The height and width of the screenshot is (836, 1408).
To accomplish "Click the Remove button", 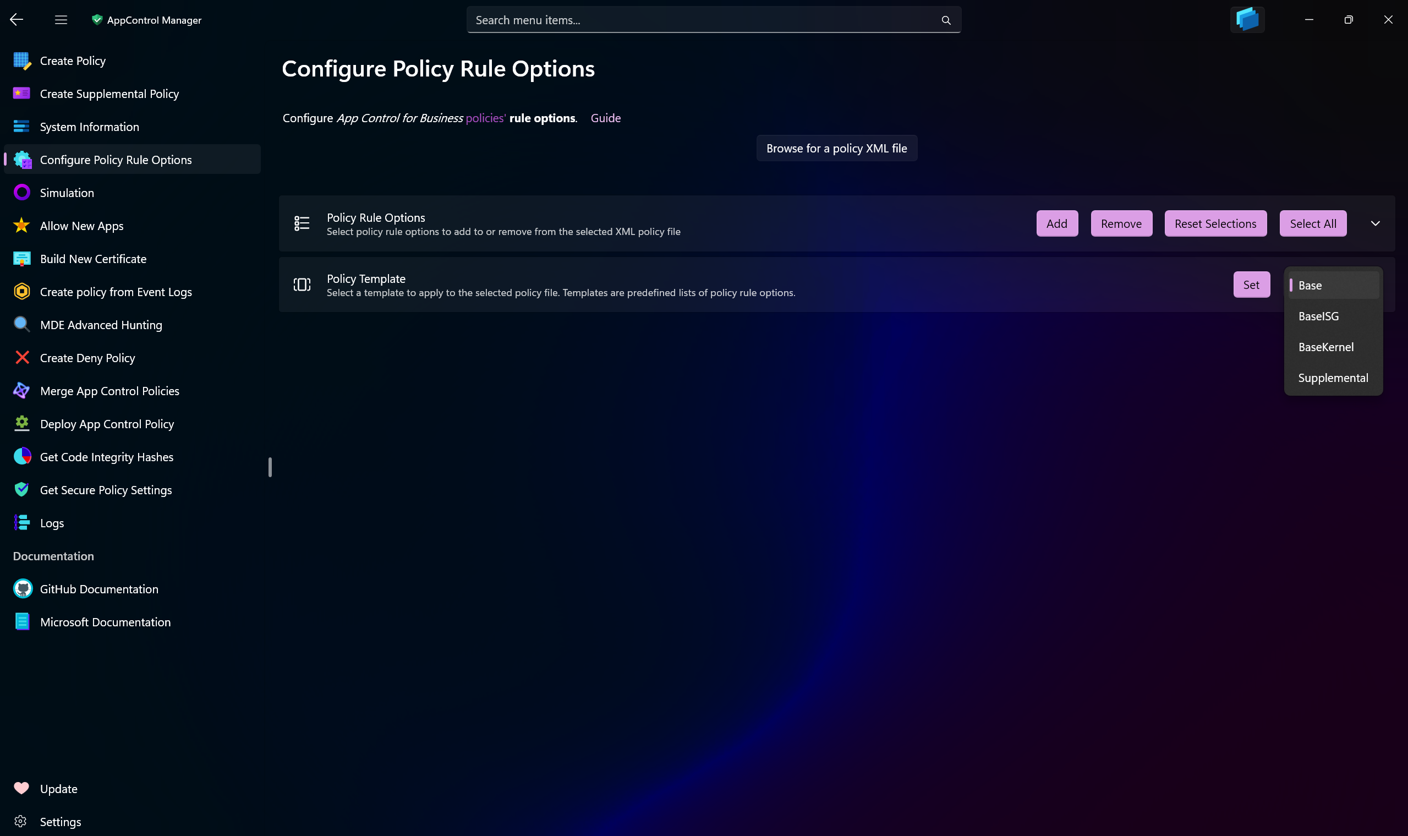I will point(1121,223).
